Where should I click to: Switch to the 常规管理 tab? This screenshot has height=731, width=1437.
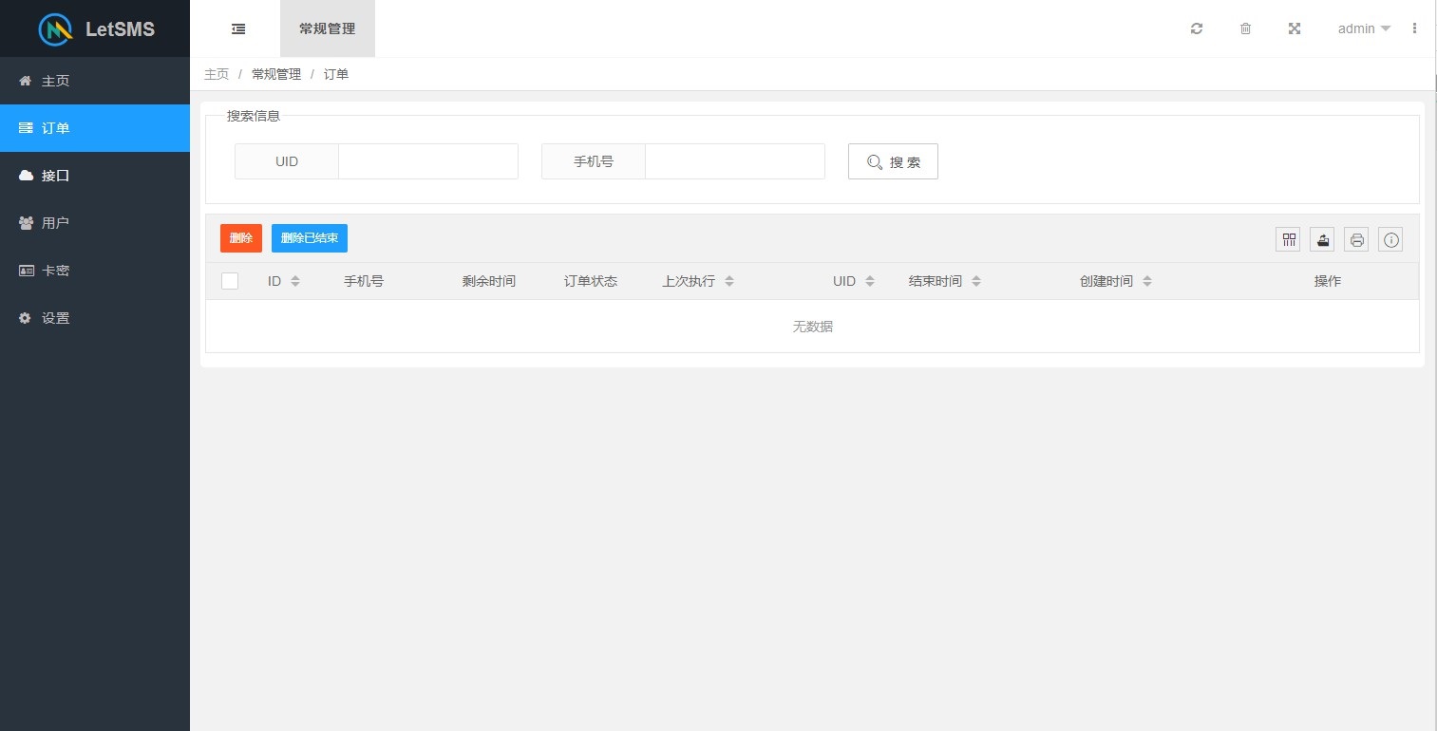[x=327, y=28]
